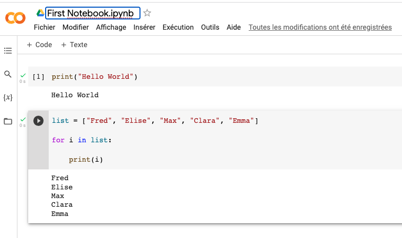The width and height of the screenshot is (402, 238).
Task: Click the "Clara" string in the list code
Action: 205,121
